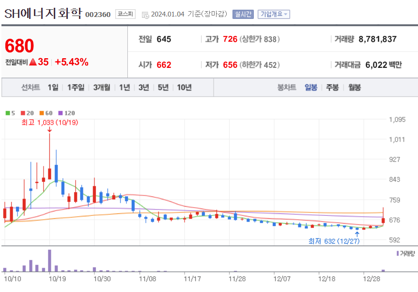The image size is (418, 292).
Task: Select the 10년 line chart period
Action: (x=184, y=87)
